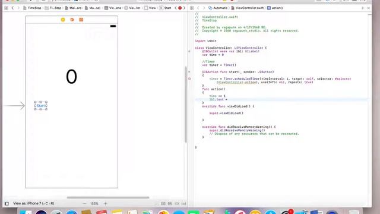The width and height of the screenshot is (380, 214).
Task: Click the canvas horizontal scrollbar
Action: (108, 197)
